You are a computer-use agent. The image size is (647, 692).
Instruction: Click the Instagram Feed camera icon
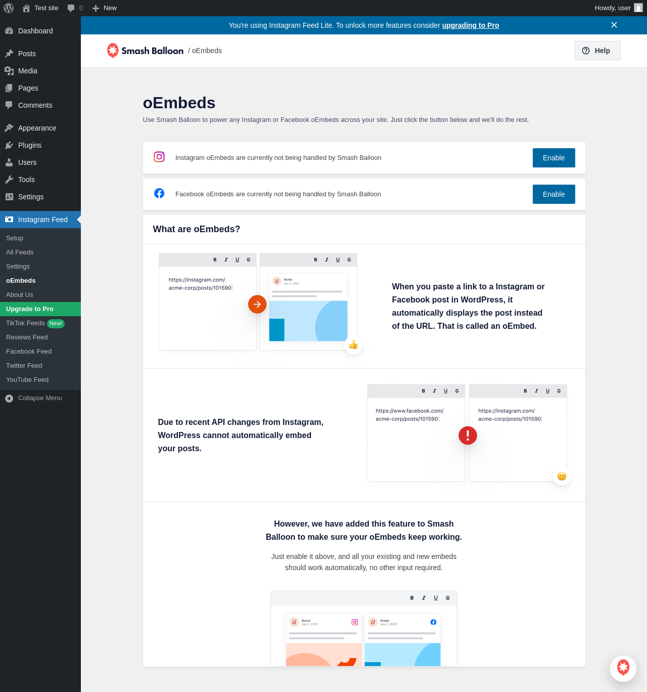(x=9, y=220)
